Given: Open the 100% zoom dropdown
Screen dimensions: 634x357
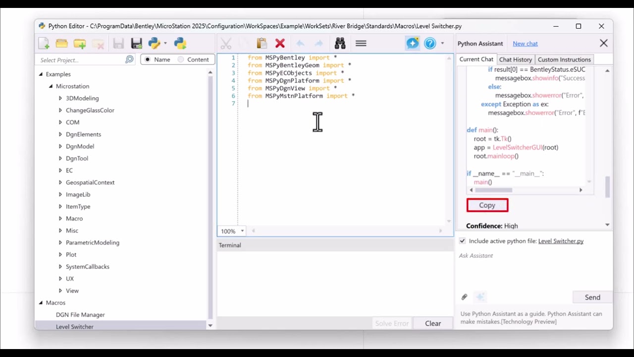Looking at the screenshot, I should pyautogui.click(x=242, y=231).
